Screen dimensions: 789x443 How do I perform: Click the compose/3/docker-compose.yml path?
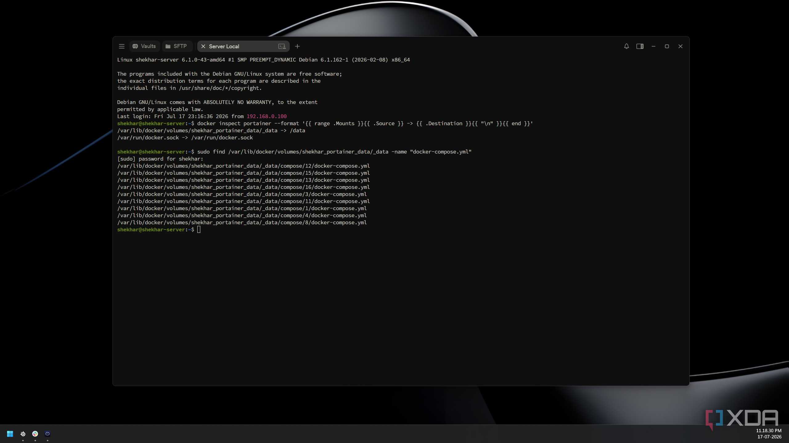click(x=242, y=194)
